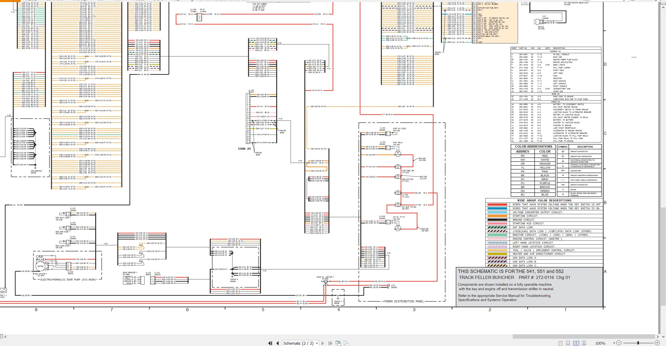Switch to continuous facing view
666x346 pixels.
[584, 343]
